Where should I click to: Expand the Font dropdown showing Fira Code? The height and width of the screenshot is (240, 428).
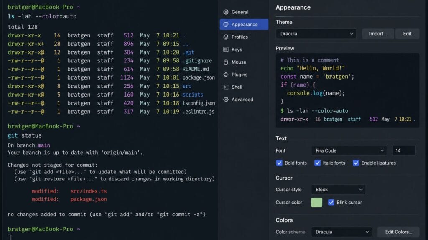[x=349, y=150]
